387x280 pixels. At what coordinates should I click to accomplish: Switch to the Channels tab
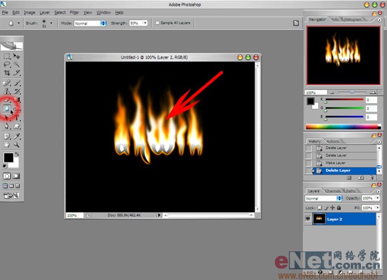pyautogui.click(x=333, y=191)
